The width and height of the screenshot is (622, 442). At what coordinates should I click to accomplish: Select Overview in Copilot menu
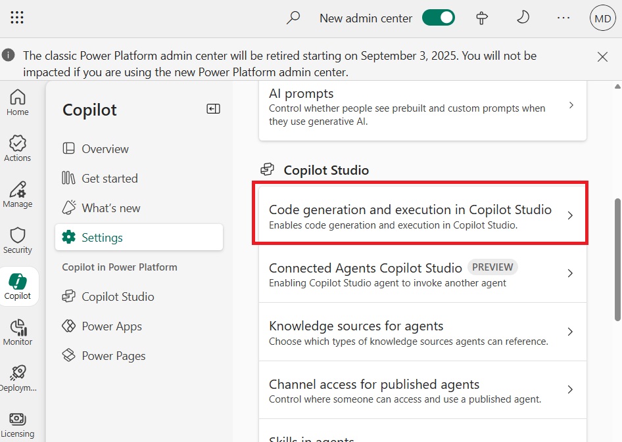(x=105, y=149)
